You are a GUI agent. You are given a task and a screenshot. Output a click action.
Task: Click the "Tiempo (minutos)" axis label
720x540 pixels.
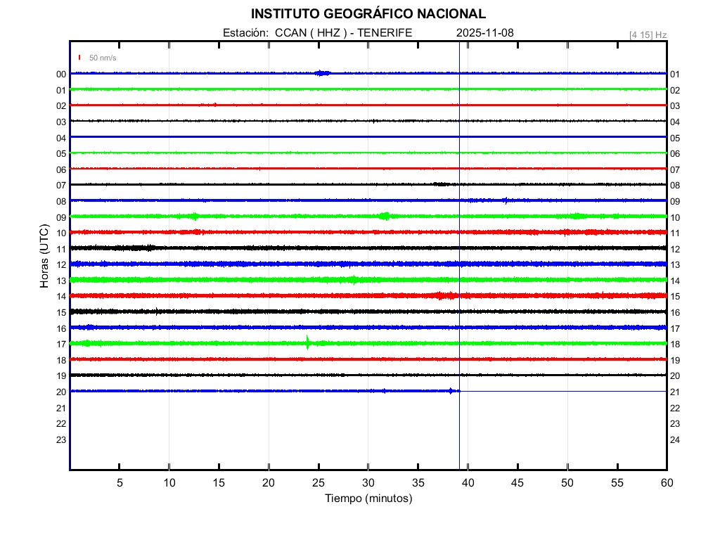(368, 499)
